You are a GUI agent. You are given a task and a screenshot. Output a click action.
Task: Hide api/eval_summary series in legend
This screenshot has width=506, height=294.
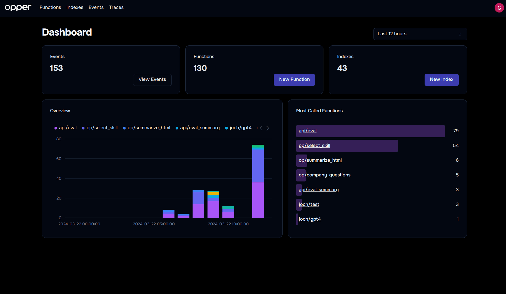point(198,128)
